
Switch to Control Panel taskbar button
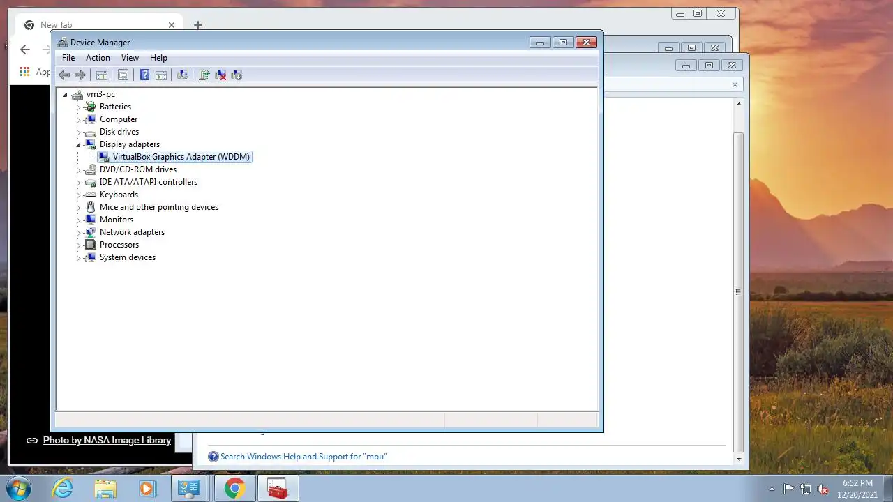189,488
